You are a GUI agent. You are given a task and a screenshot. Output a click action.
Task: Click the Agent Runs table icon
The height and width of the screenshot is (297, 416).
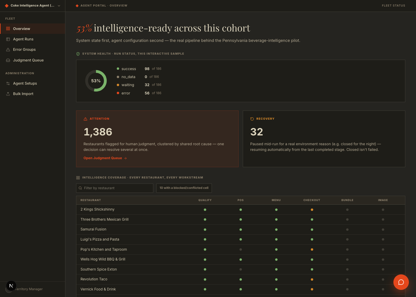pyautogui.click(x=8, y=39)
